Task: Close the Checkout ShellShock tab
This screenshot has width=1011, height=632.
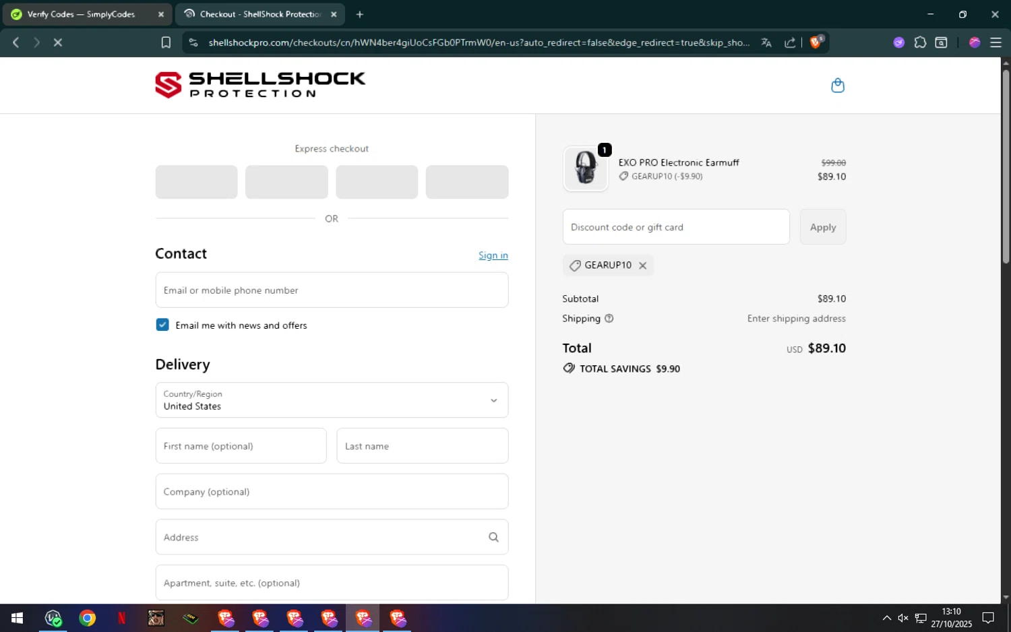Action: (x=334, y=14)
